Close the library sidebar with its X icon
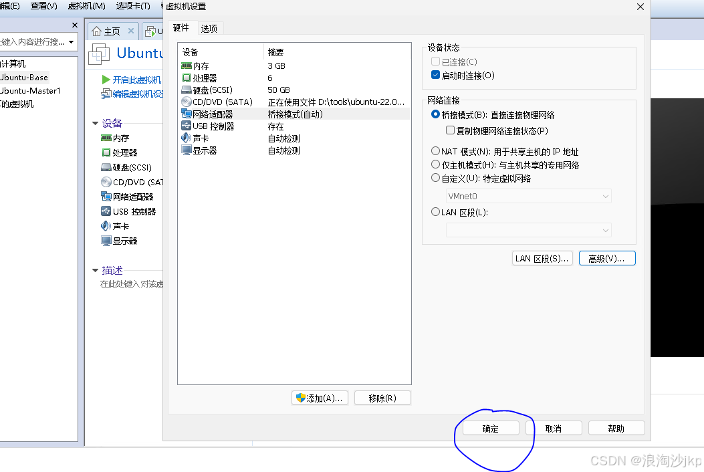Screen dimensions: 704x472 click(75, 25)
